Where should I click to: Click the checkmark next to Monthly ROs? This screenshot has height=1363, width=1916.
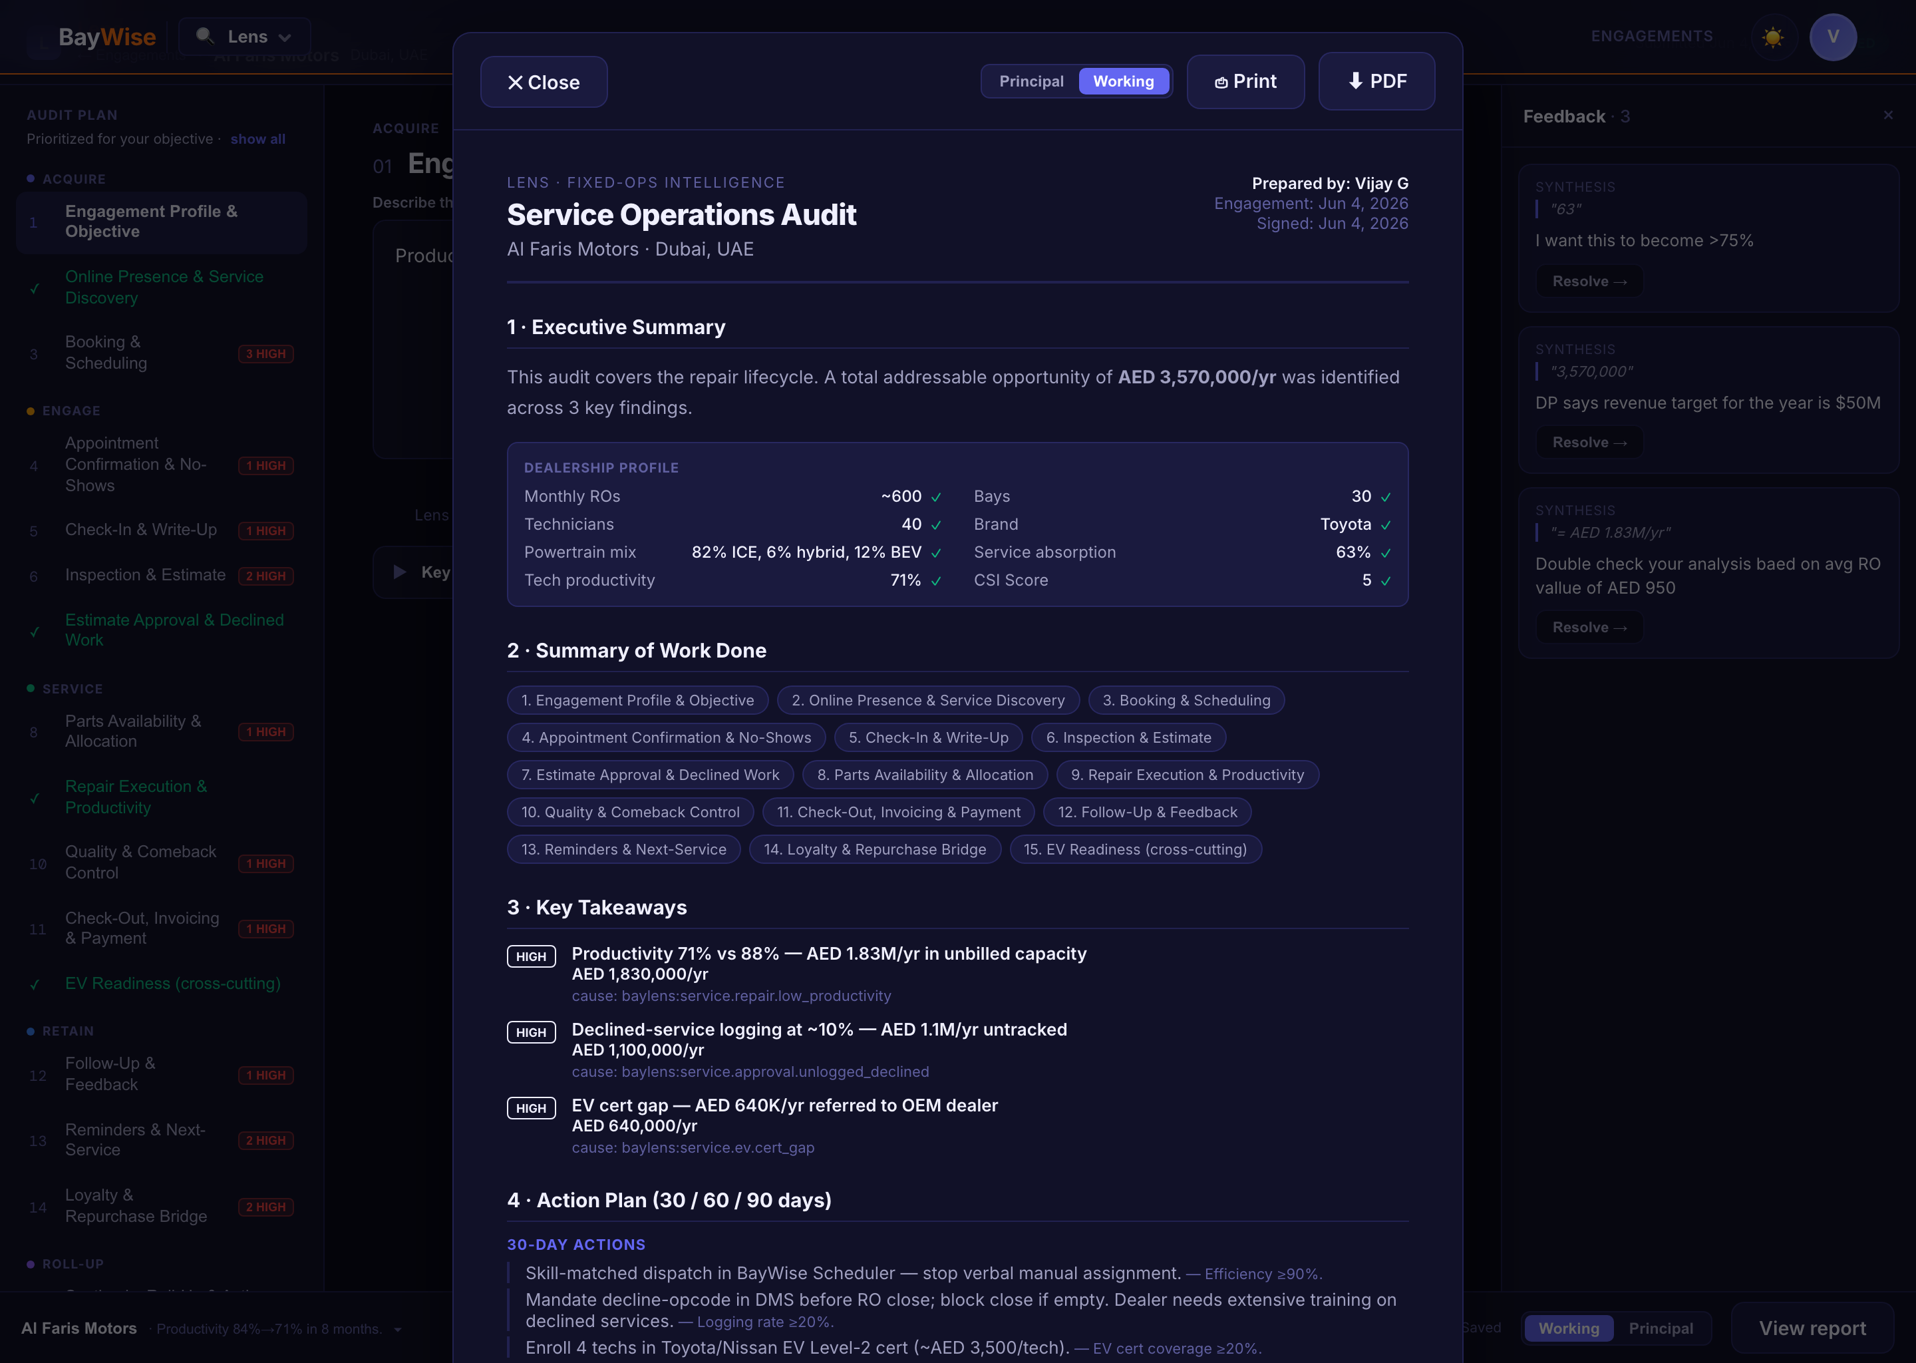(935, 497)
